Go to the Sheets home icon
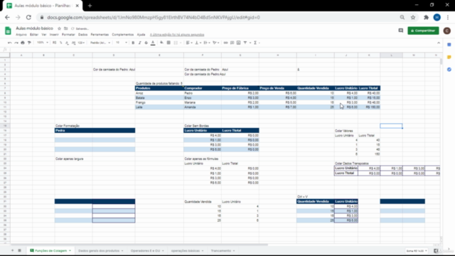Screen dimensions: 455x256 pyautogui.click(x=8, y=31)
